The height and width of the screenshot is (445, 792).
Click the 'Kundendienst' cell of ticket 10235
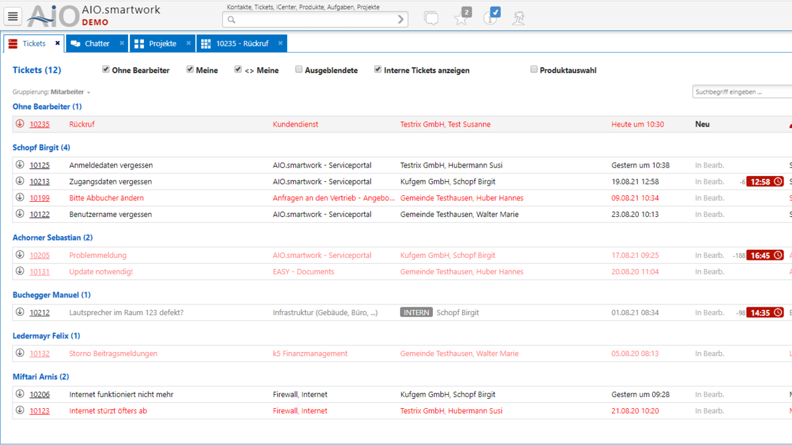click(x=296, y=124)
